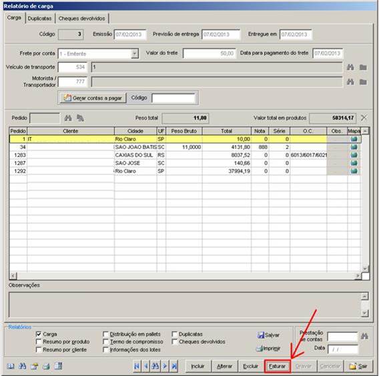
Task: Enable Distribuição em pallets
Action: pyautogui.click(x=105, y=334)
